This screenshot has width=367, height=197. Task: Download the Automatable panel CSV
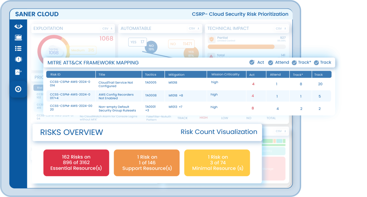pyautogui.click(x=194, y=28)
